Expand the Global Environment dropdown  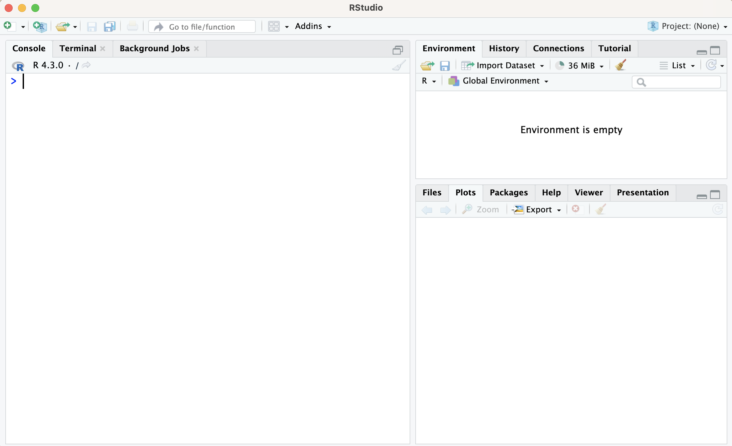pos(501,81)
